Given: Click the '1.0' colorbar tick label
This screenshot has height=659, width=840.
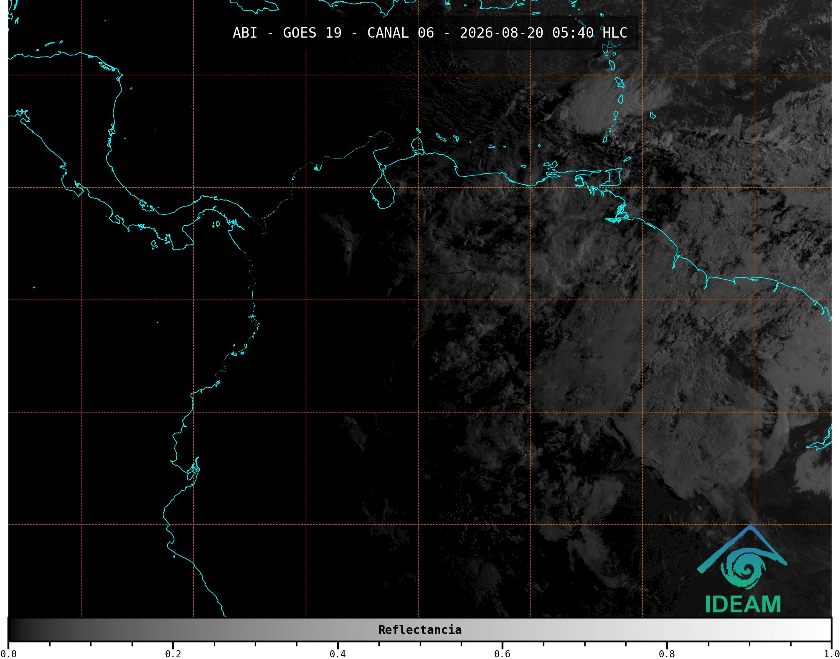Looking at the screenshot, I should (x=831, y=654).
